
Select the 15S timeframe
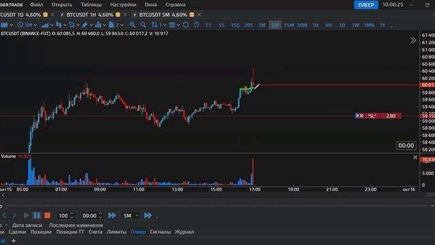click(235, 25)
